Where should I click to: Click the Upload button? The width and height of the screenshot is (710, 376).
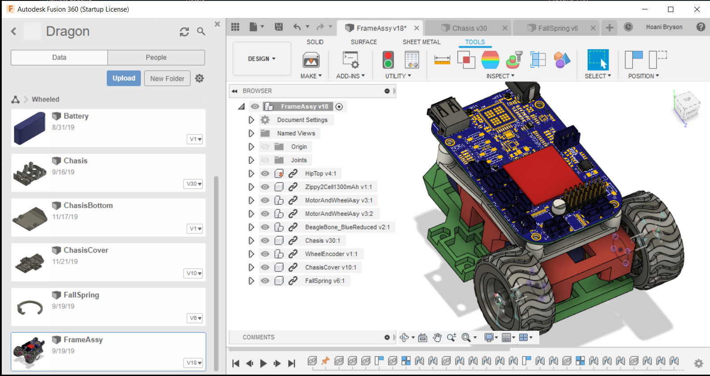click(124, 78)
